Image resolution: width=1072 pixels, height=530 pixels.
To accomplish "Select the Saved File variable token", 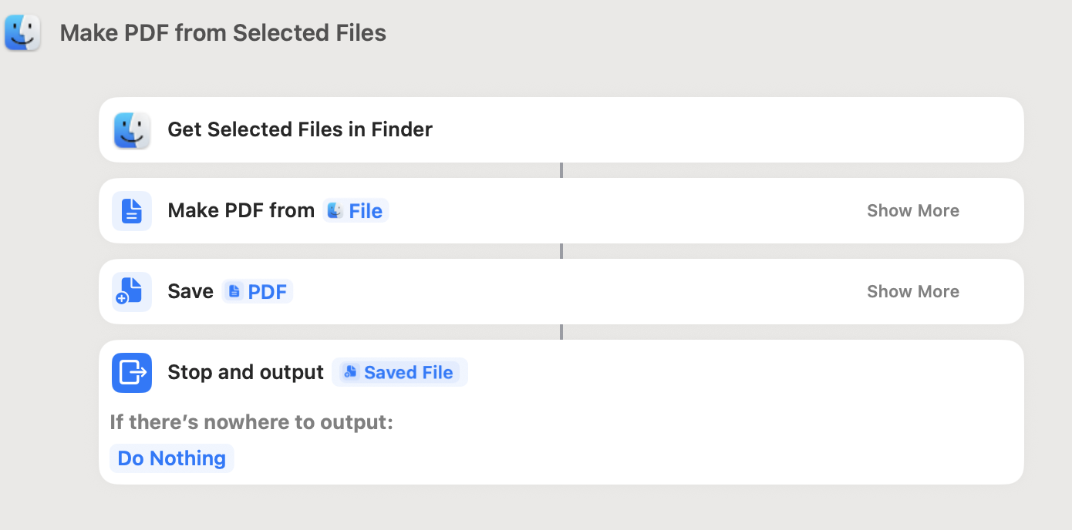I will coord(399,373).
